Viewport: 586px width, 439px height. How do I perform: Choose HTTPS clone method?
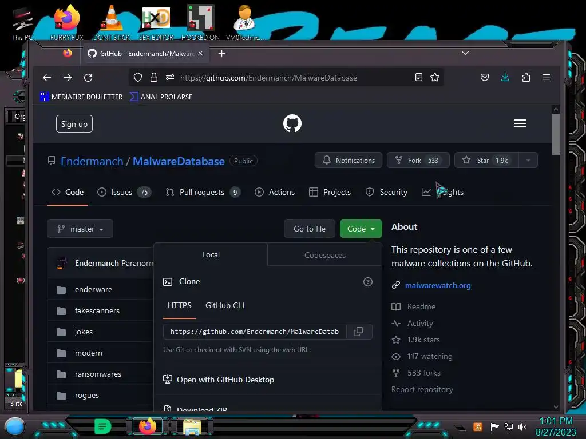(179, 305)
